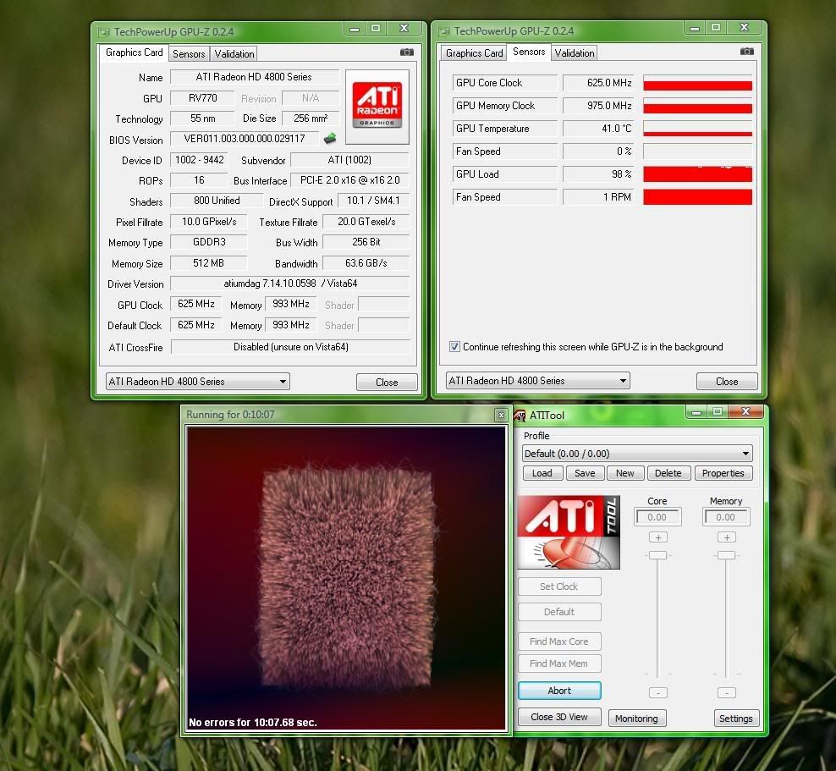The width and height of the screenshot is (836, 771).
Task: Click the 3D fur cube render view
Action: pyautogui.click(x=346, y=577)
